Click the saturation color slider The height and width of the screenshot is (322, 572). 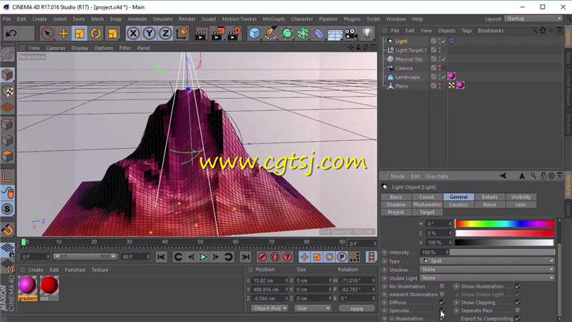505,233
